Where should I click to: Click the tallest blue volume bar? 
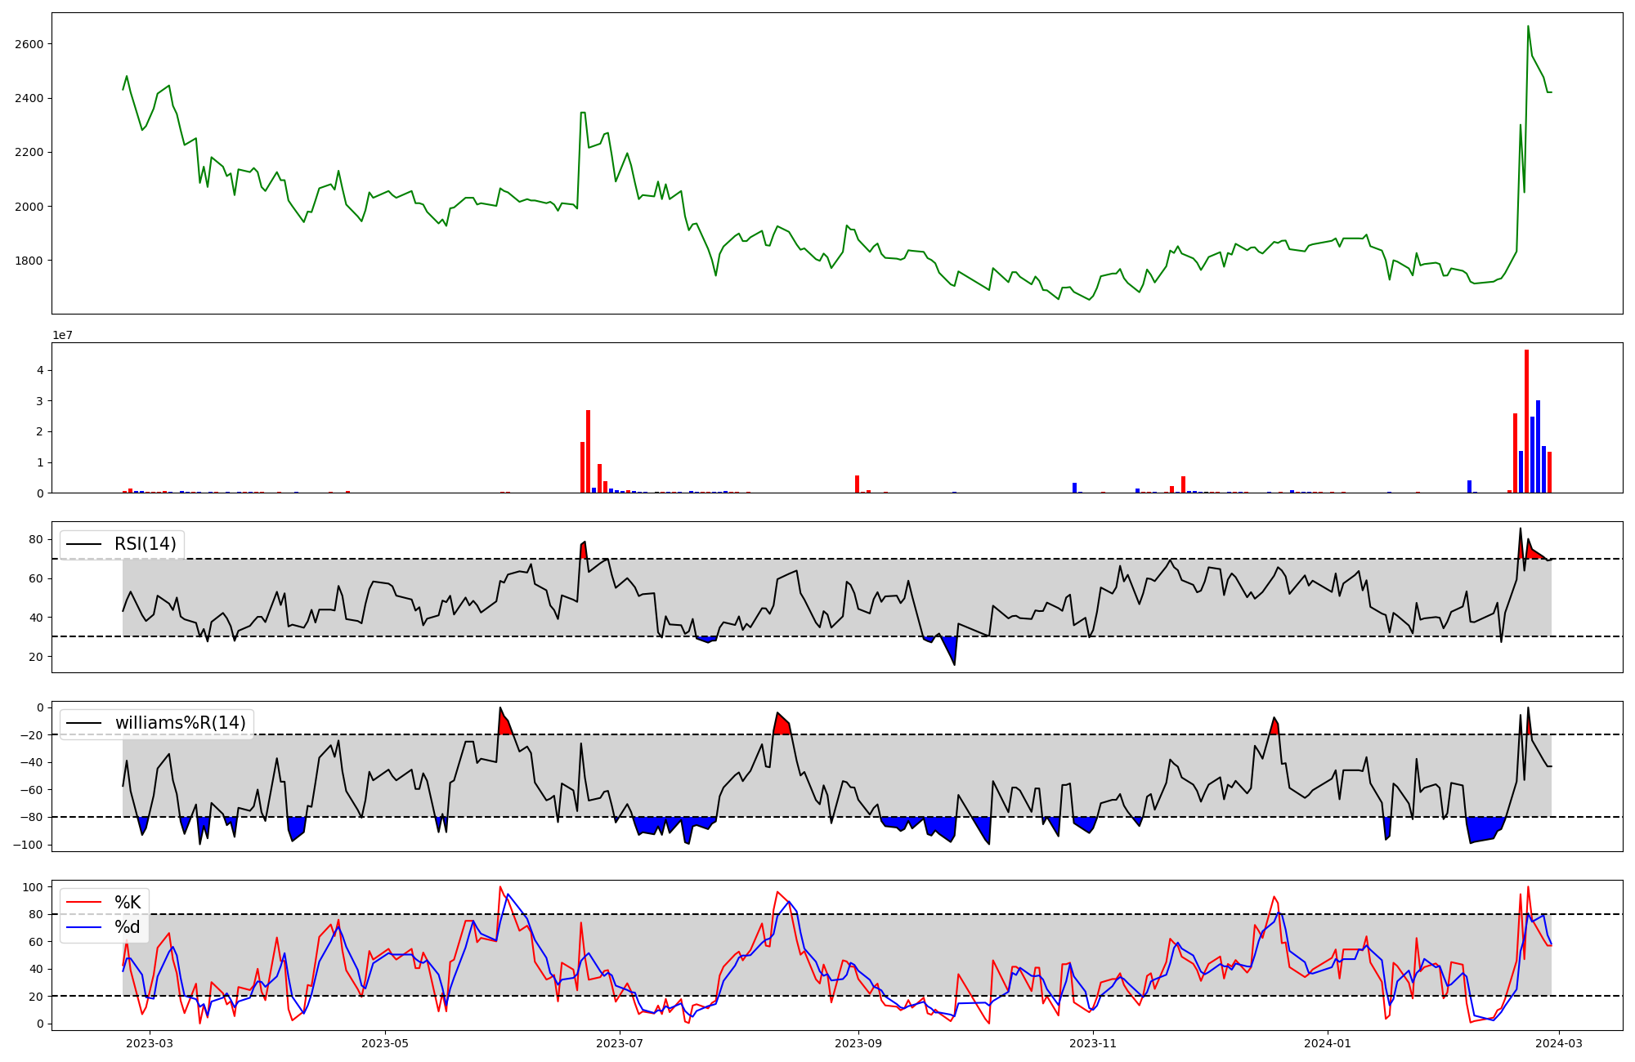(1538, 446)
